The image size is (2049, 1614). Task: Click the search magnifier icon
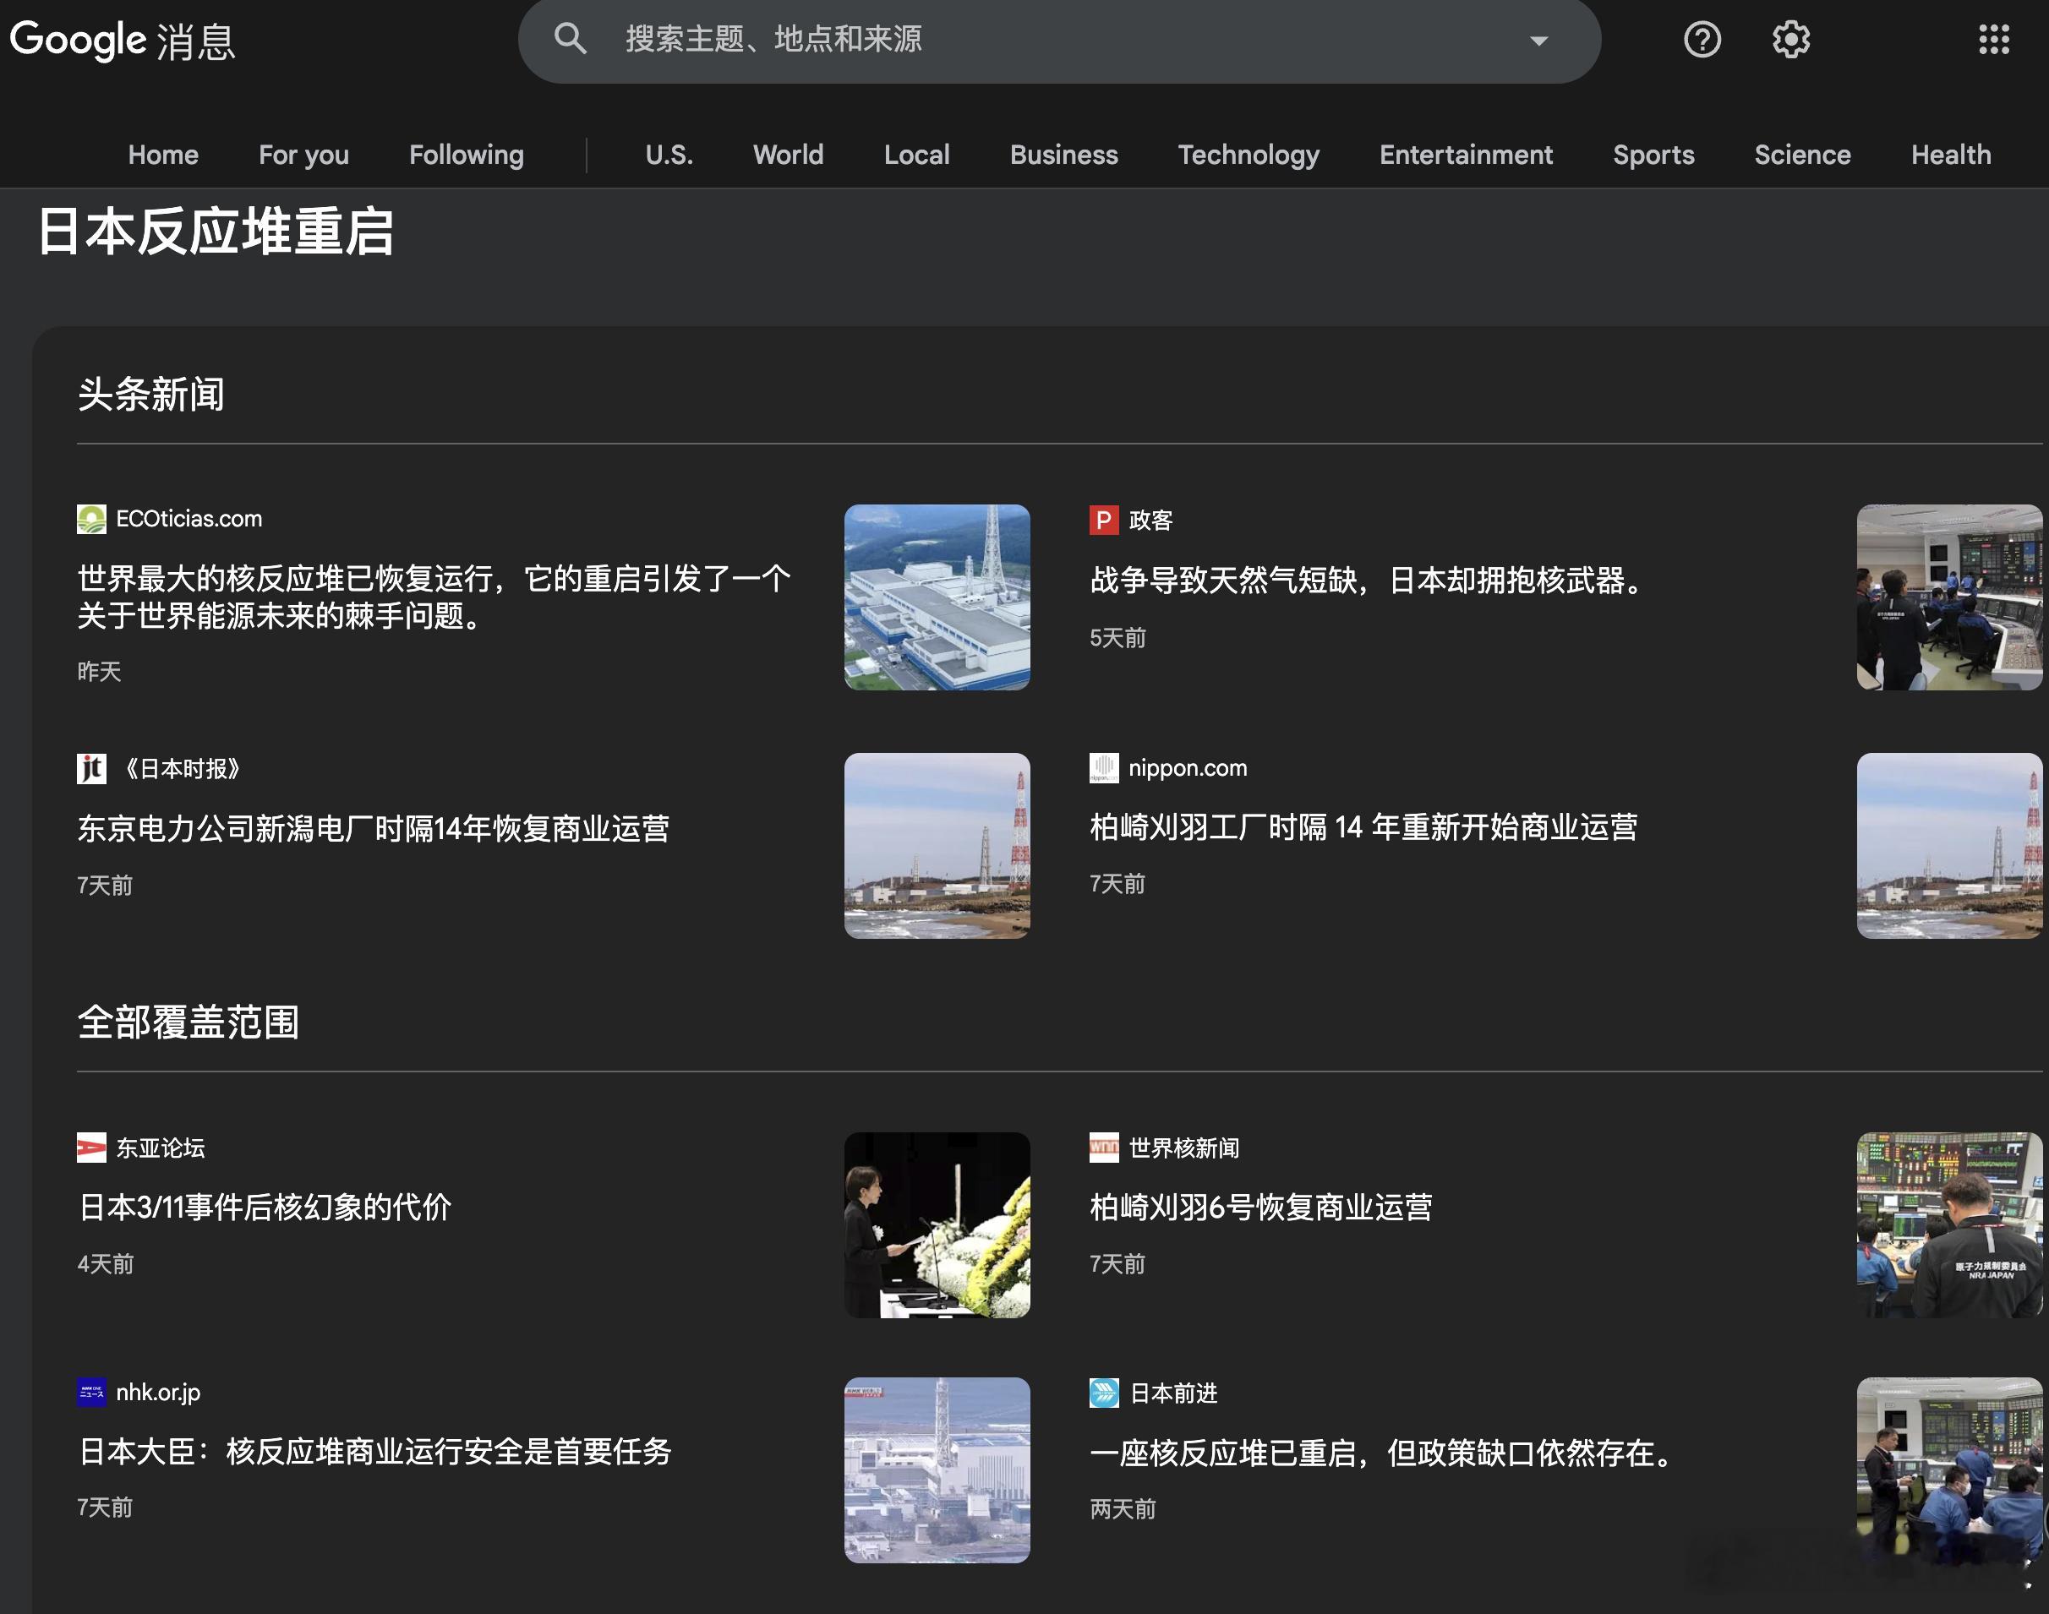point(570,39)
